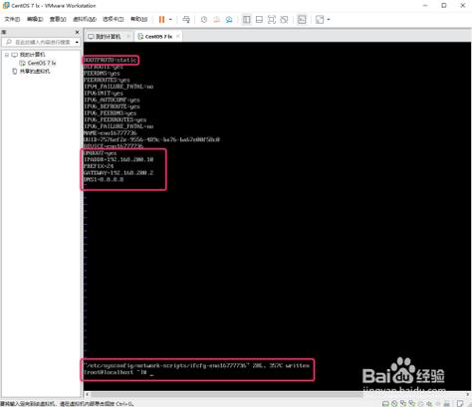
Task: Open the library search filter dropdown
Action: click(77, 42)
